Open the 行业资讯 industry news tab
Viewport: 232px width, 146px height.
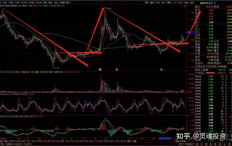[x=27, y=144]
